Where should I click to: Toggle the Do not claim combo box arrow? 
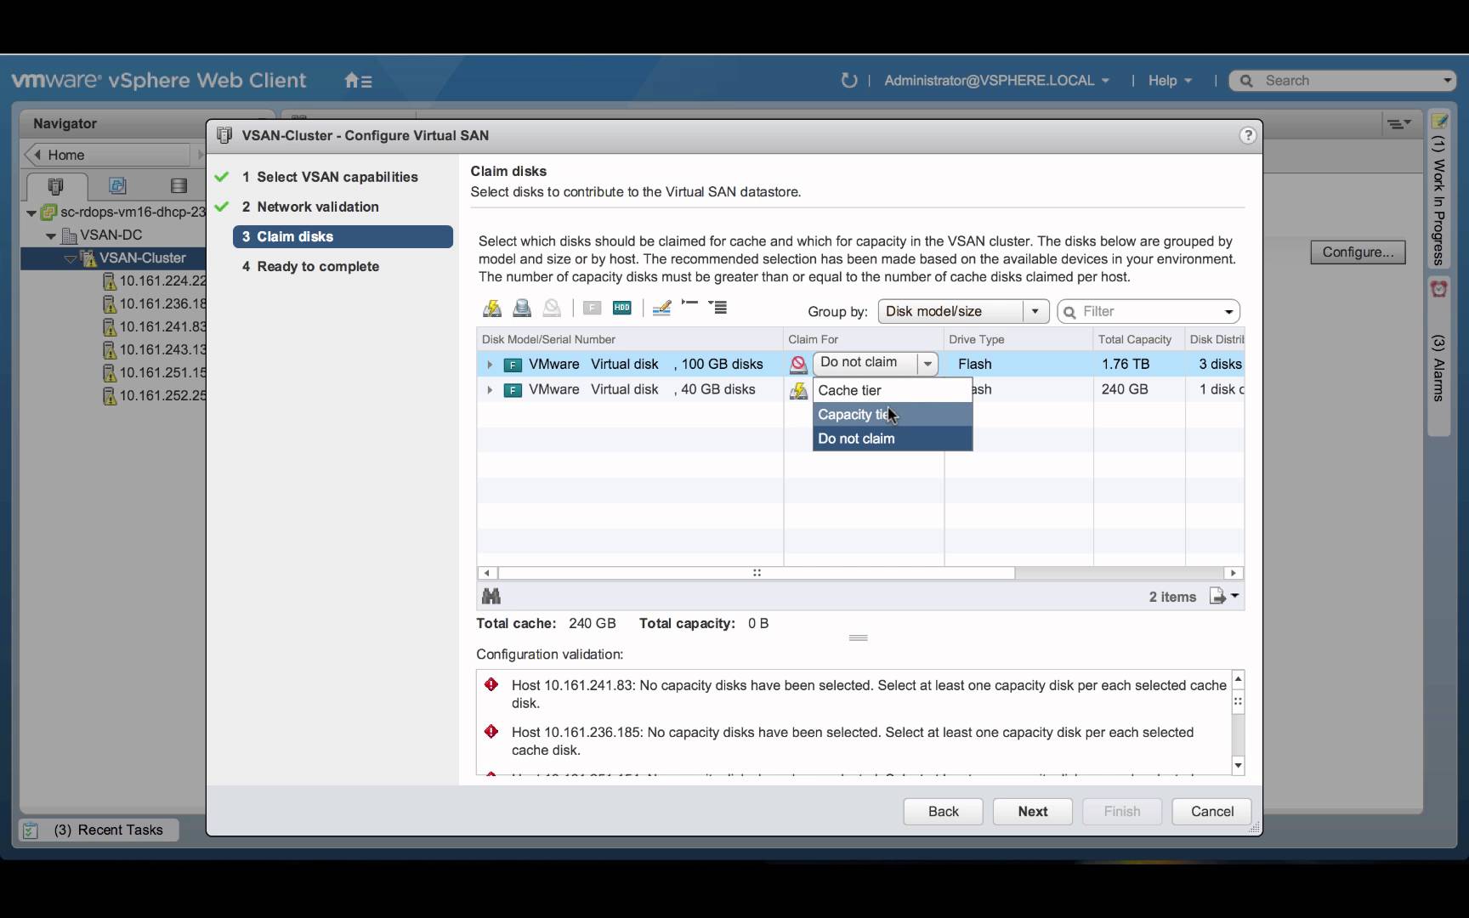click(927, 364)
